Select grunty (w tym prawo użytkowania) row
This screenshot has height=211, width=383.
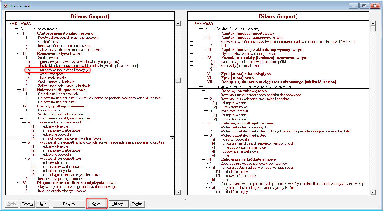[80, 62]
